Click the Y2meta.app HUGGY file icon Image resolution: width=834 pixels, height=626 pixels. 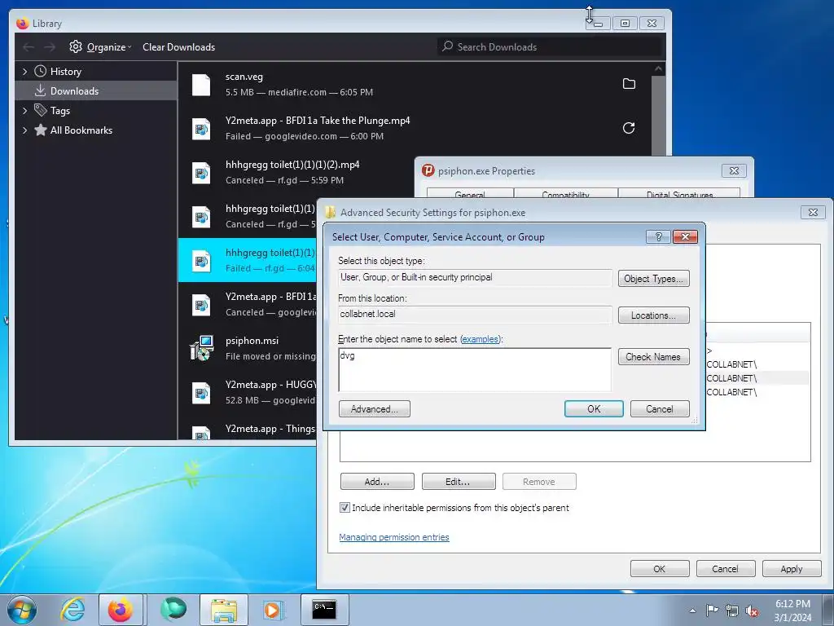(201, 394)
